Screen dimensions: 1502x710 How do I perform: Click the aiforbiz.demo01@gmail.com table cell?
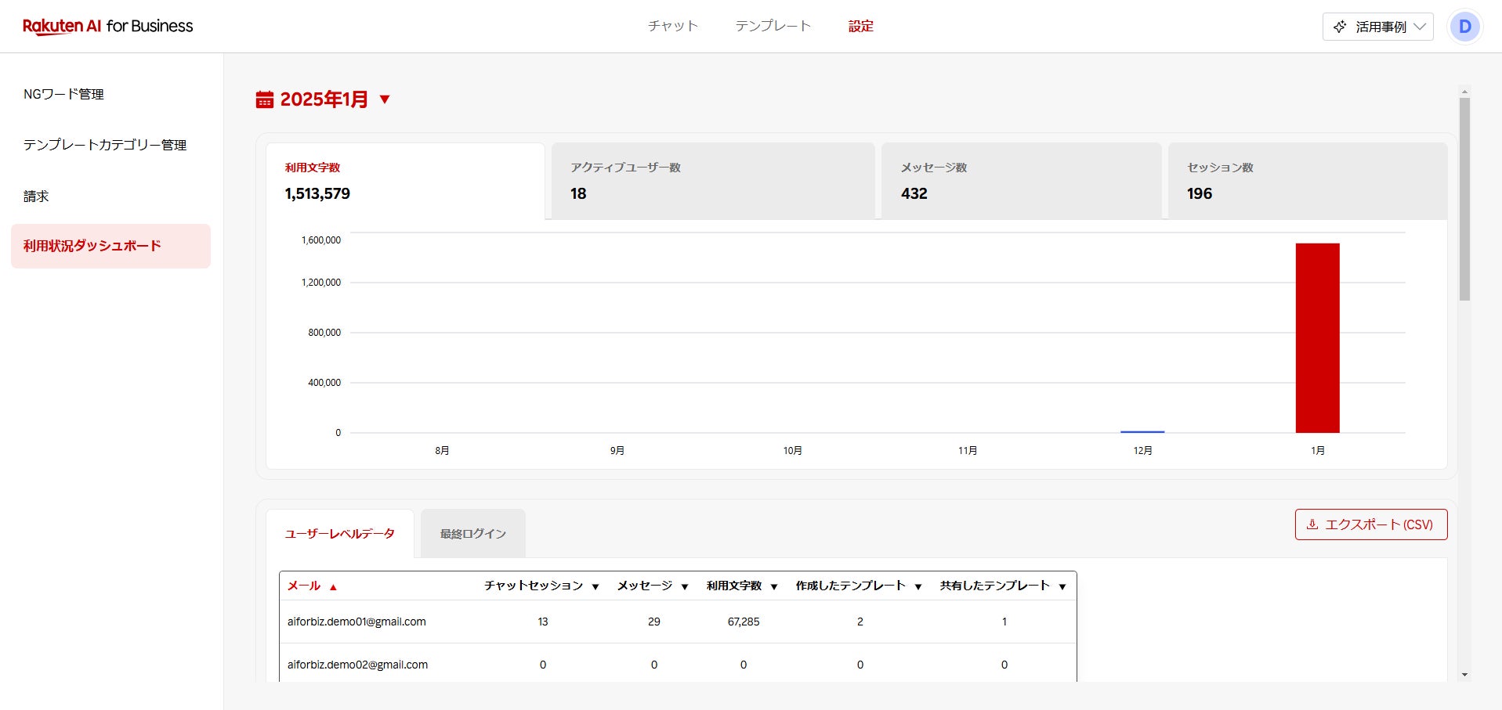356,622
